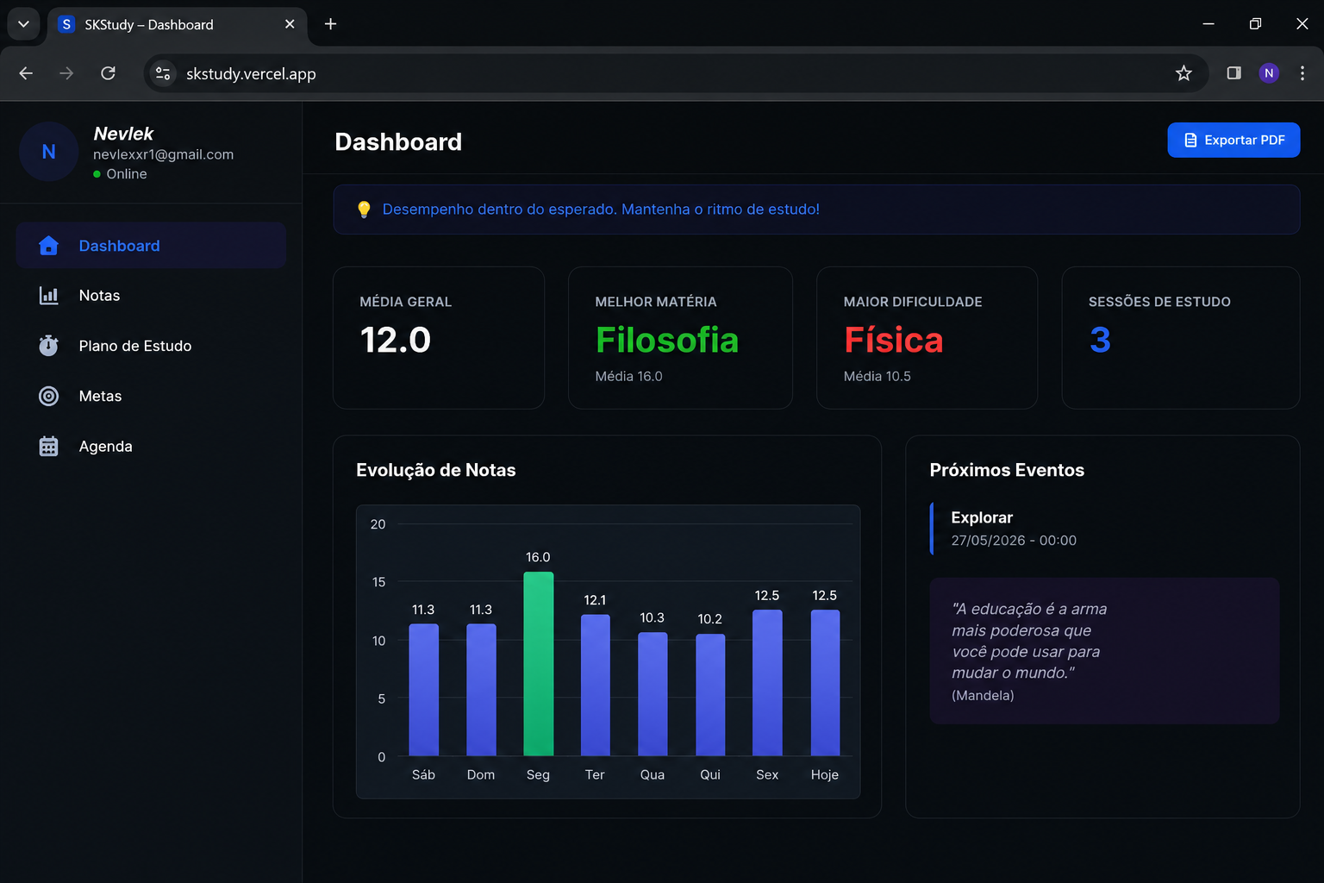Click the Metas target icon

point(49,396)
